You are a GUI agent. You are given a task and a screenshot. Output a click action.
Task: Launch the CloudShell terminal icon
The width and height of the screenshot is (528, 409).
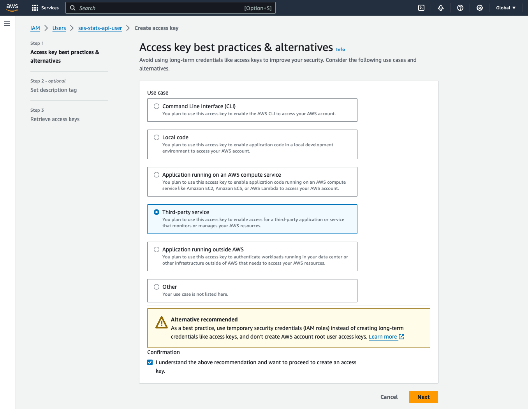point(421,8)
